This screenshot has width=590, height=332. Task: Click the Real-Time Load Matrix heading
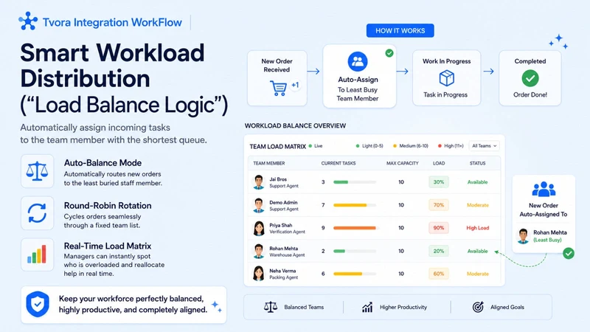108,246
